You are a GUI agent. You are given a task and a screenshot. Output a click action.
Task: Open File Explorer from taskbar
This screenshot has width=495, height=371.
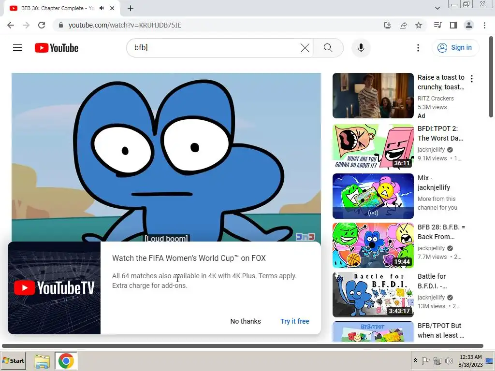coord(42,361)
